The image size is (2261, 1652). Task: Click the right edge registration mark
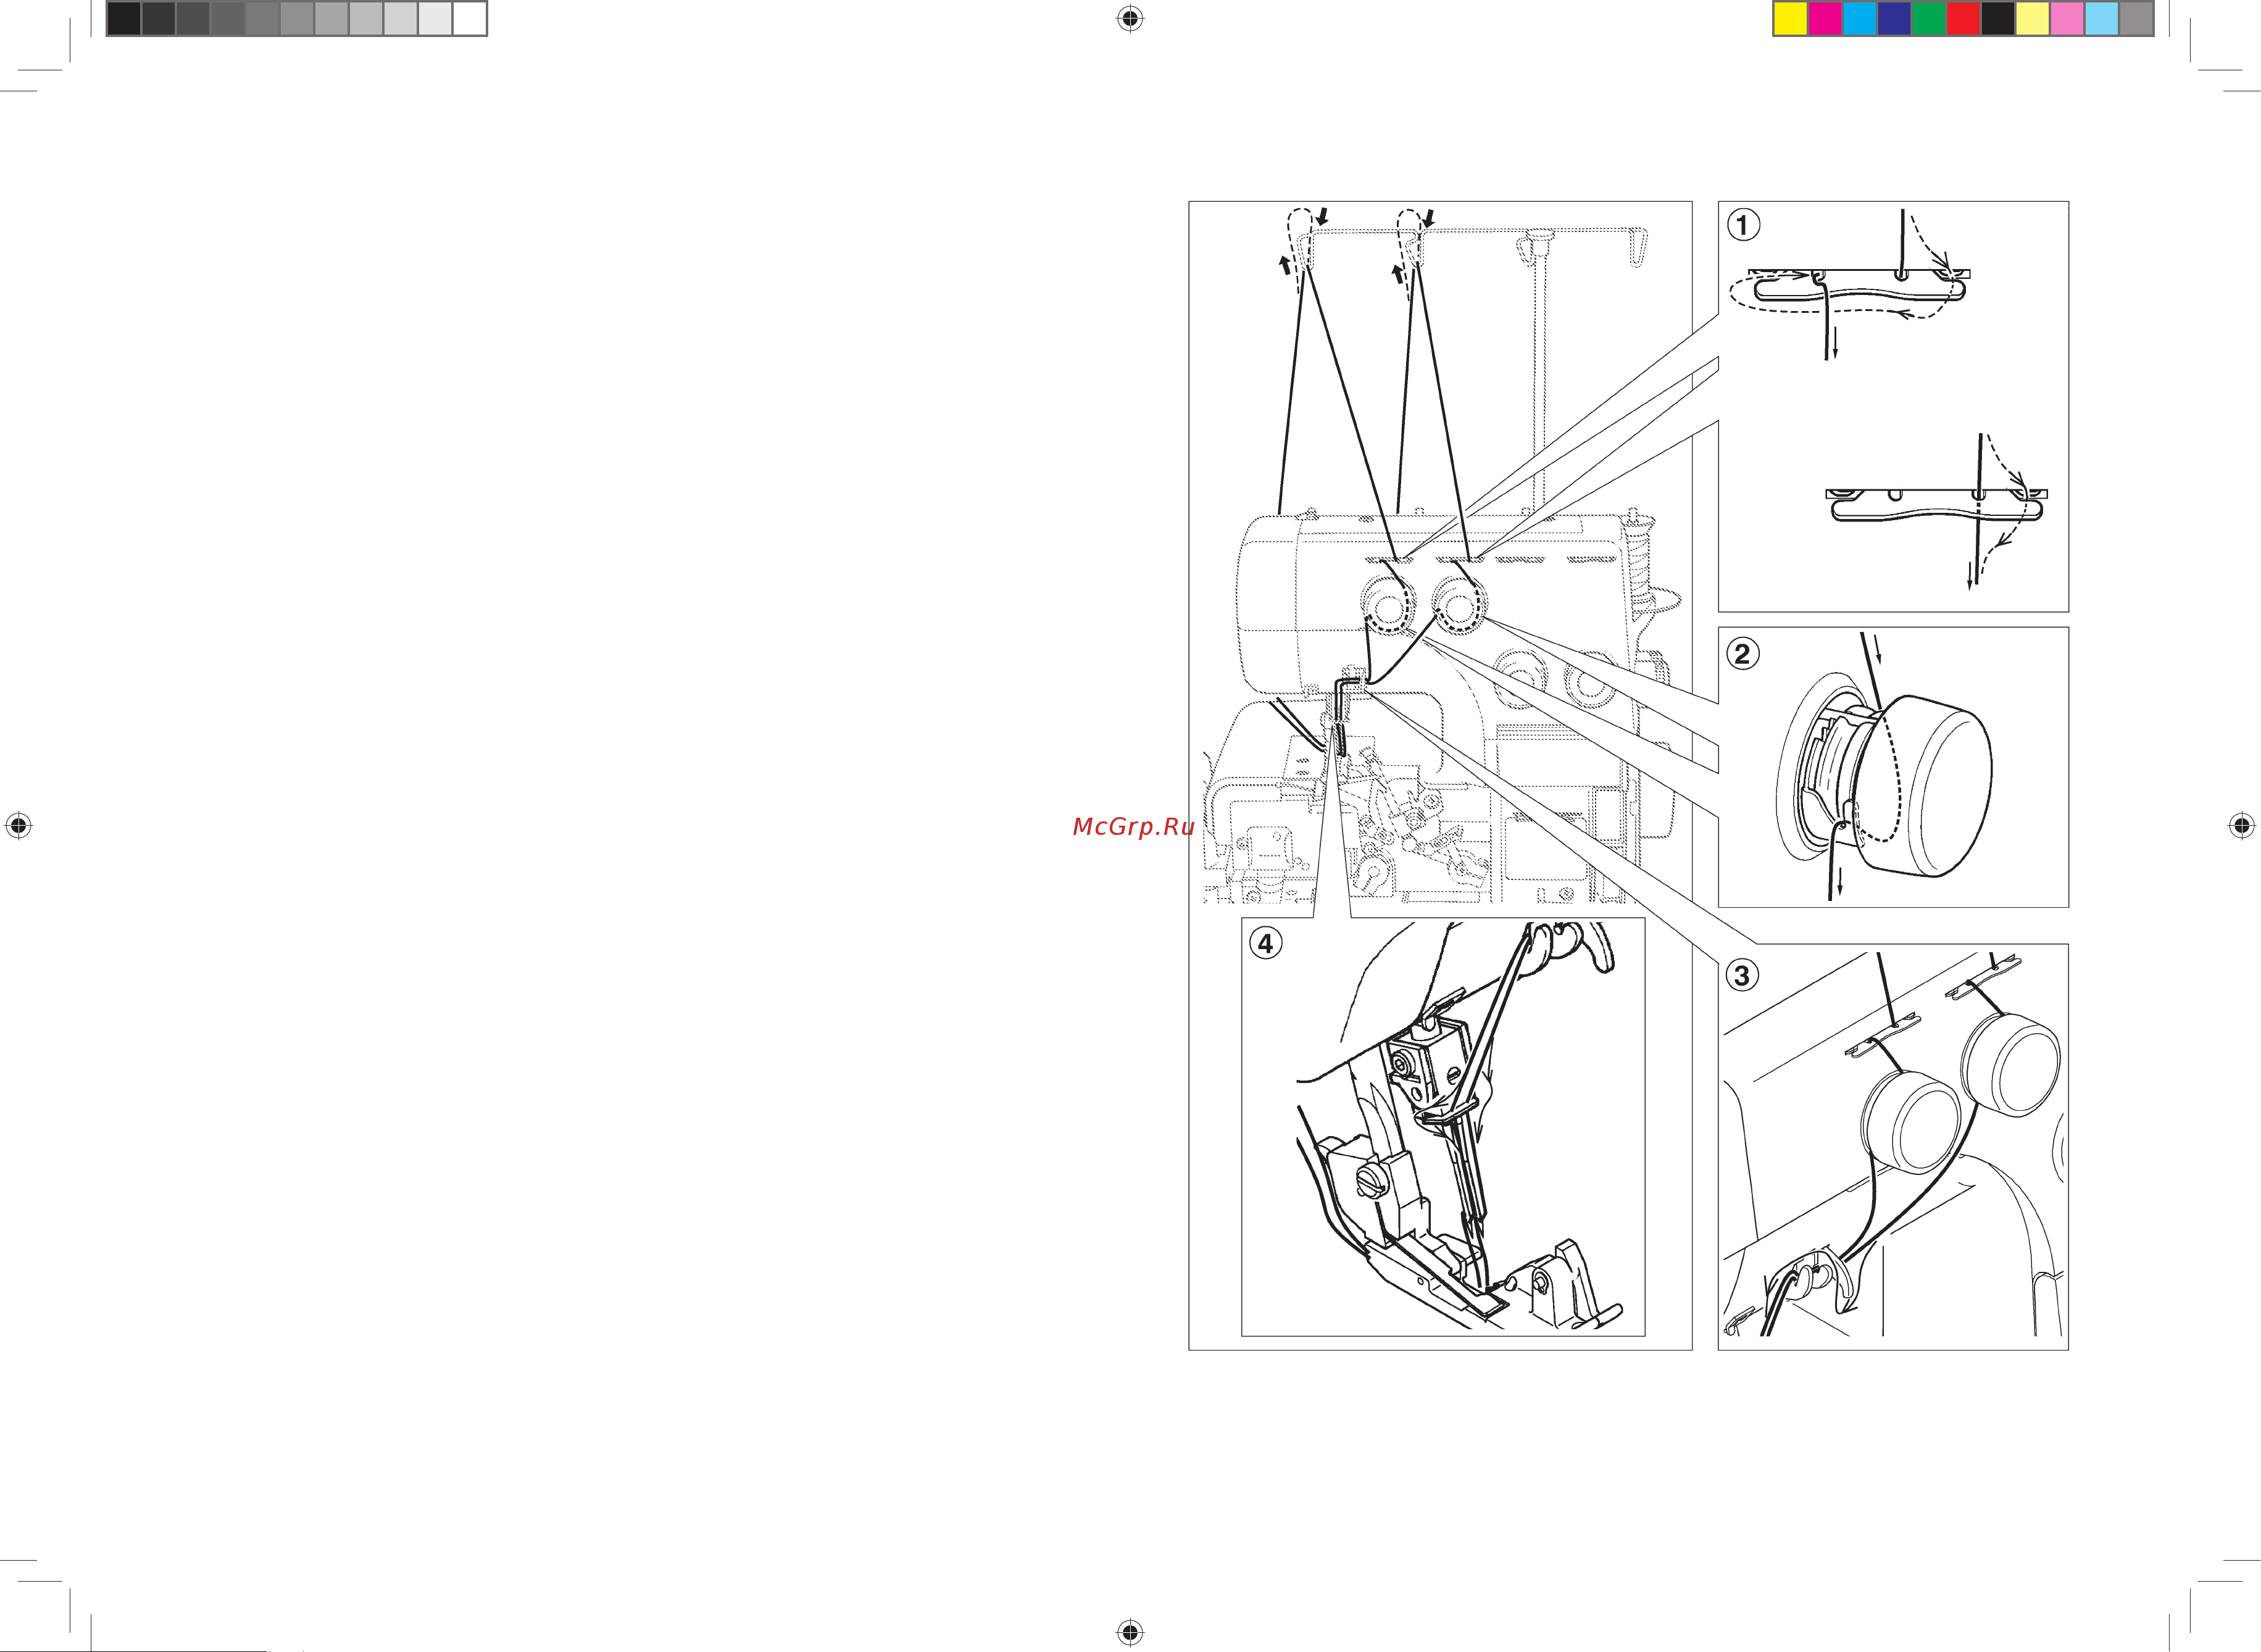click(2242, 826)
